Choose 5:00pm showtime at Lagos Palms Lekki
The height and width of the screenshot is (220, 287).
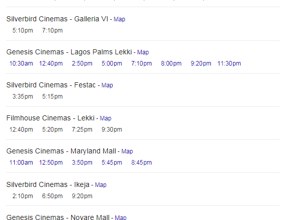pyautogui.click(x=112, y=64)
